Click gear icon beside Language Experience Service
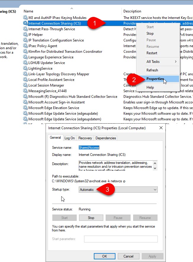This screenshot has width=193, height=262. [25, 57]
